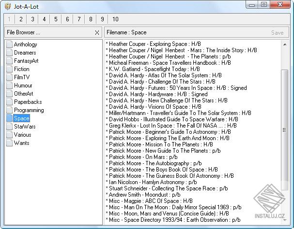Click the FilmTV file icon
This screenshot has width=294, height=229.
coord(9,77)
